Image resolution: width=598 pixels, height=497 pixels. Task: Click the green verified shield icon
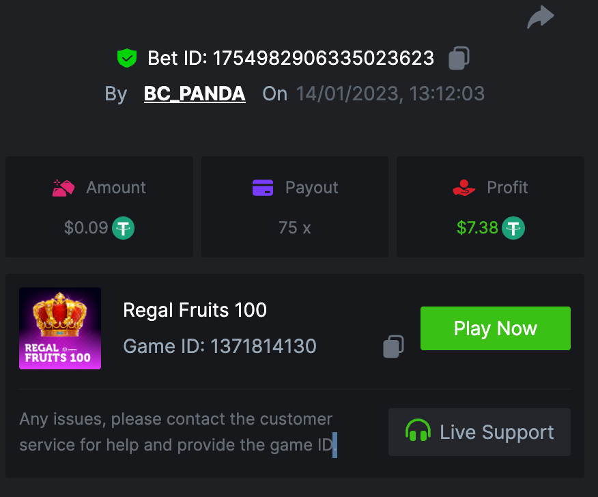[127, 59]
